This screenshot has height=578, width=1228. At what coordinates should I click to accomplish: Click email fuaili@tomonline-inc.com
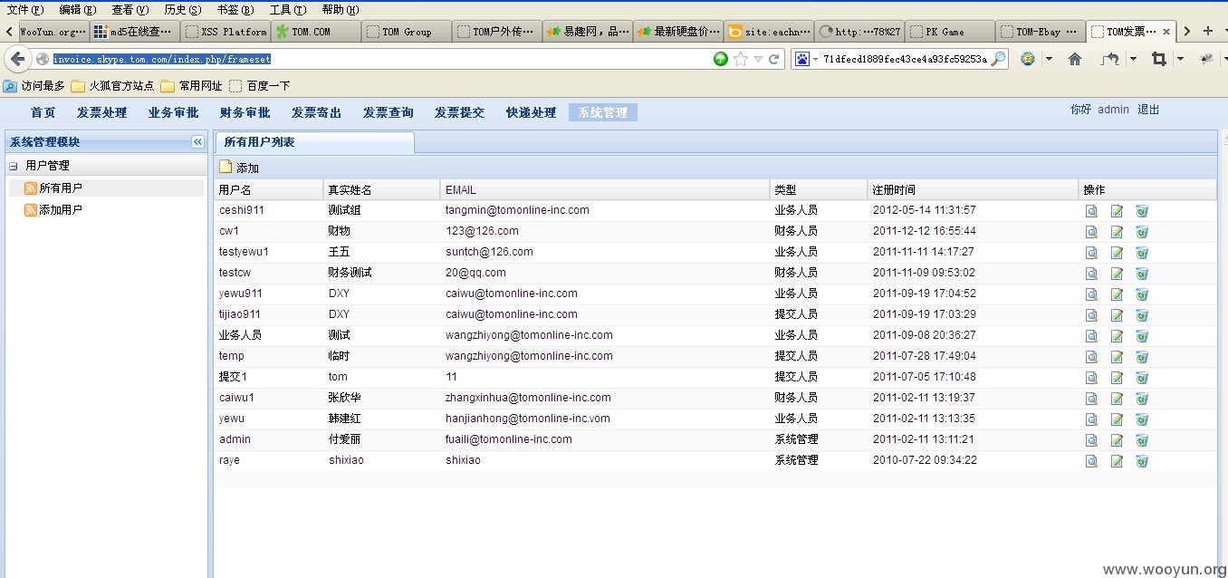[x=509, y=439]
